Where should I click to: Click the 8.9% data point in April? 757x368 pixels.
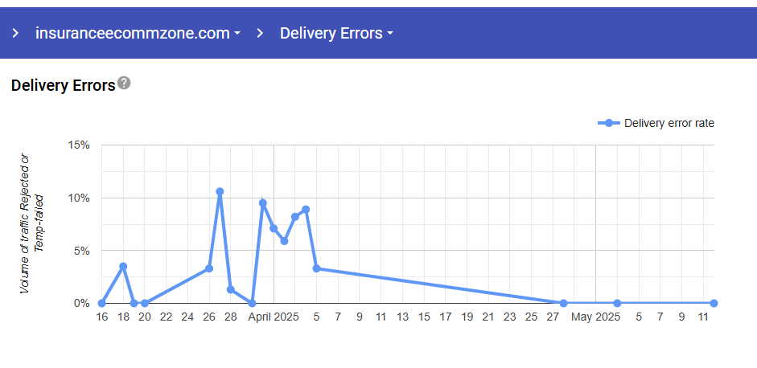(x=306, y=210)
